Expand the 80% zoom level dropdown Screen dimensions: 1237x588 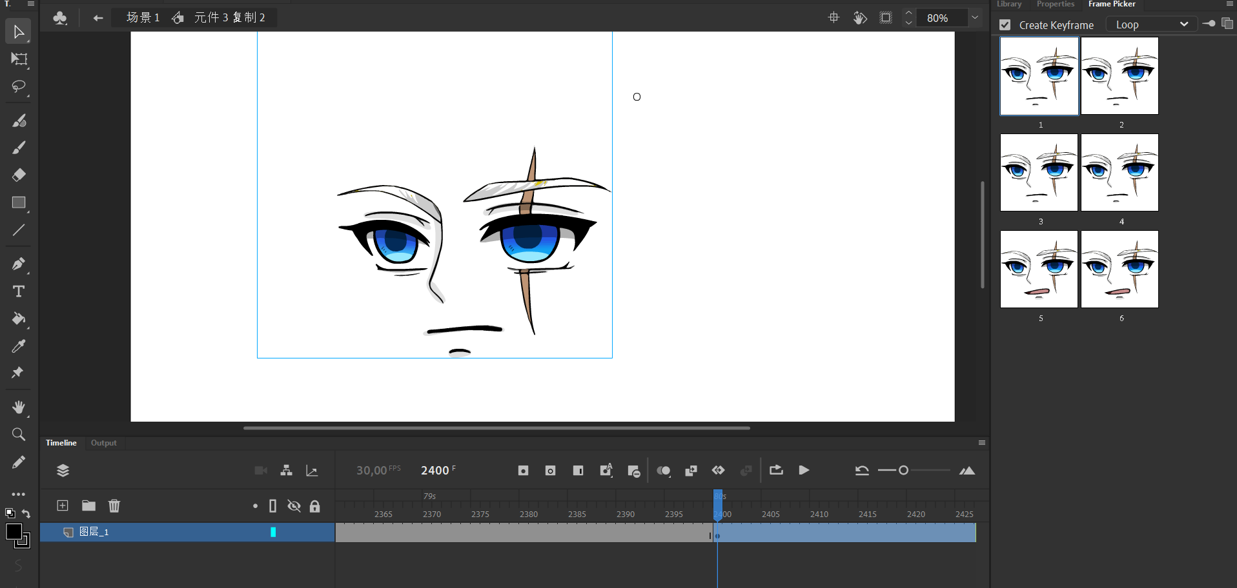coord(975,18)
